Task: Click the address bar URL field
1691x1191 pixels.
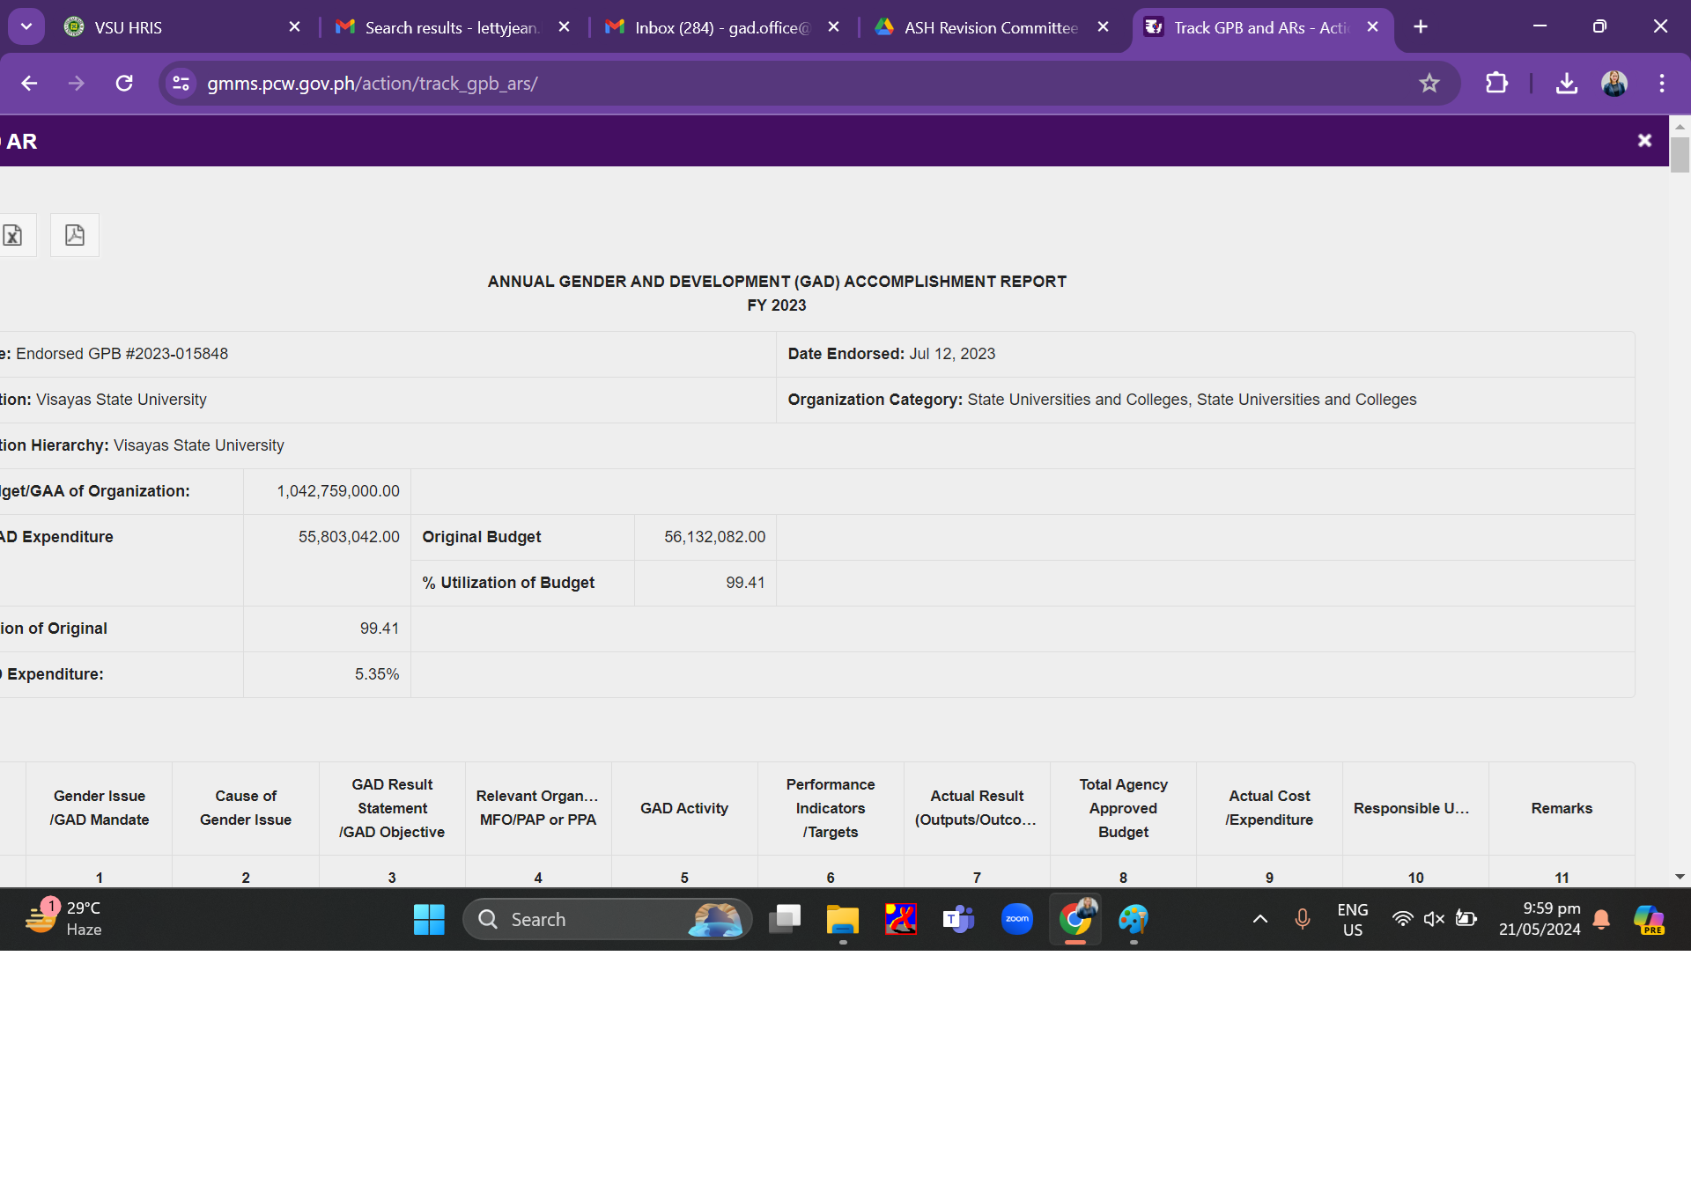Action: (x=793, y=84)
